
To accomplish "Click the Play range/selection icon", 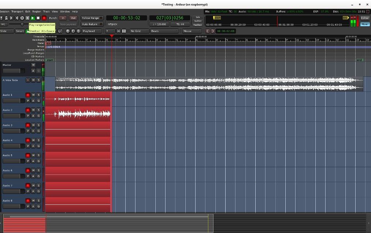I will pyautogui.click(x=27, y=18).
